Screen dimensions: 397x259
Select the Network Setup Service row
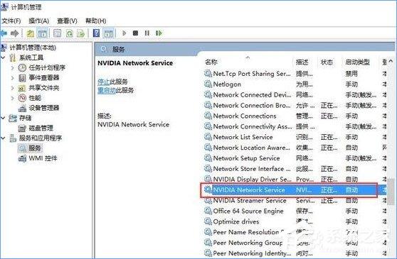[x=295, y=158]
